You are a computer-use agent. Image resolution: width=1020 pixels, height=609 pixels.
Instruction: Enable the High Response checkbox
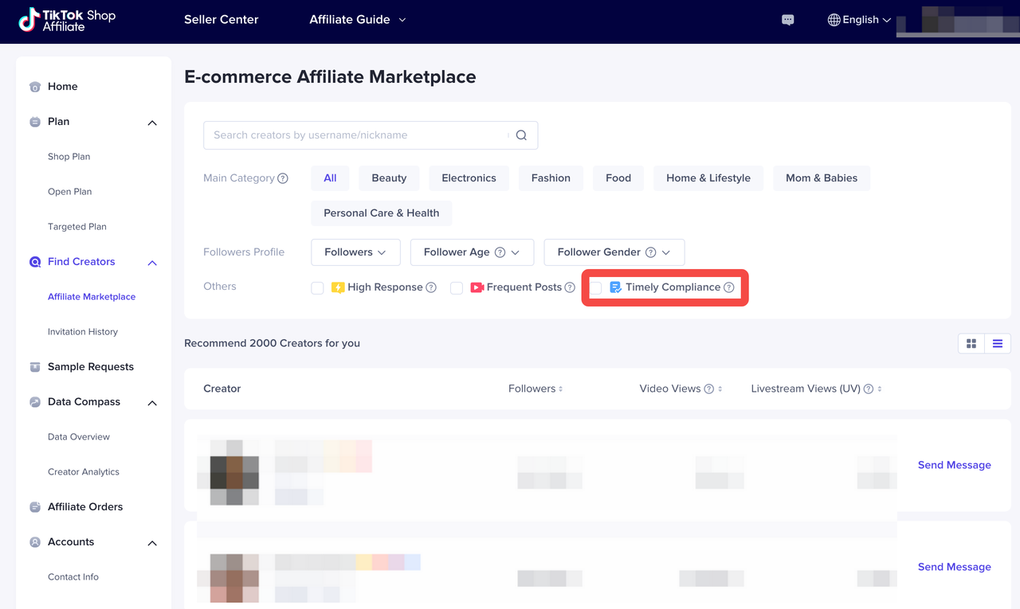coord(317,288)
